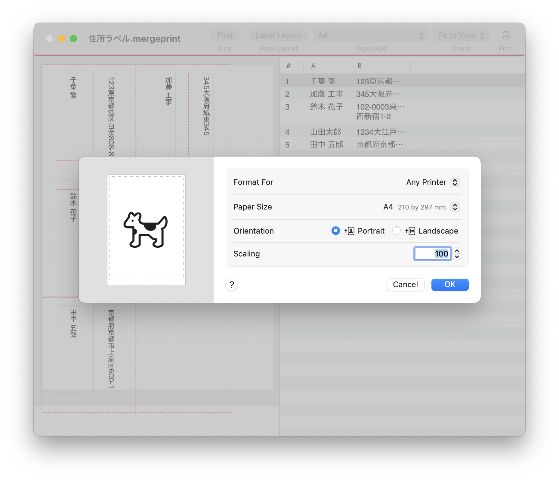Click label field 京都府京都市上京区600-1 in preview
559x481 pixels.
(x=106, y=349)
